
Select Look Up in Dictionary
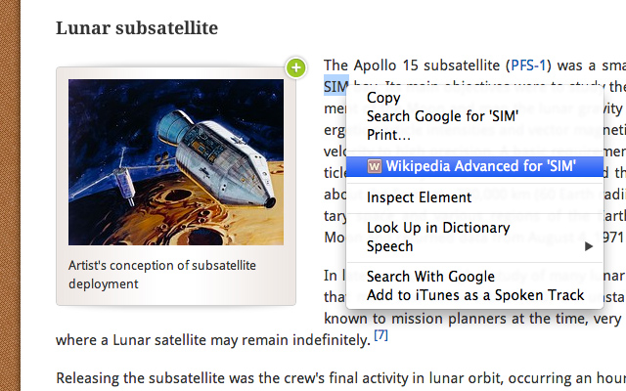coord(438,228)
